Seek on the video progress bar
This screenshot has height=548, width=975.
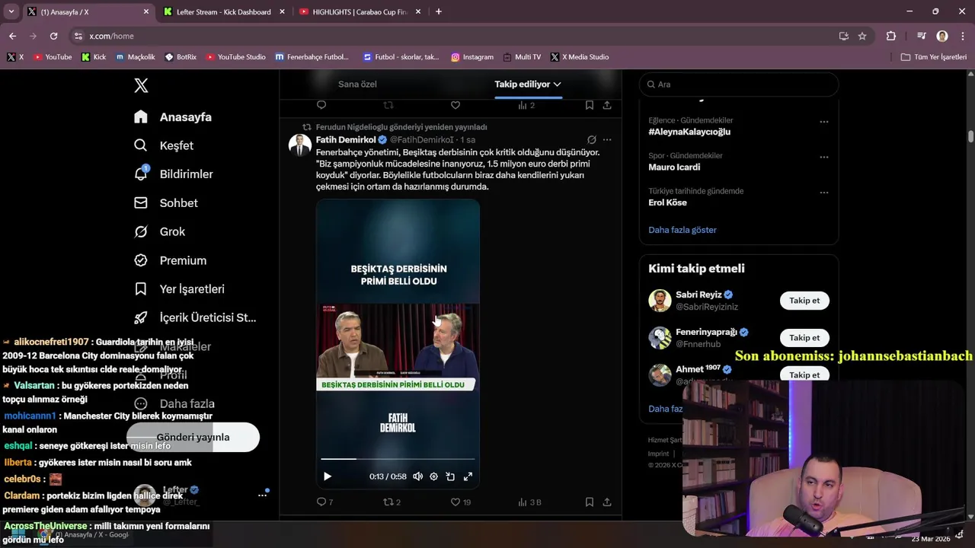point(398,459)
